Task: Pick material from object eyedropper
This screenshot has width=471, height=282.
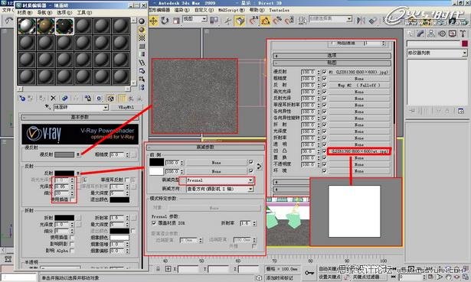Action: point(47,107)
